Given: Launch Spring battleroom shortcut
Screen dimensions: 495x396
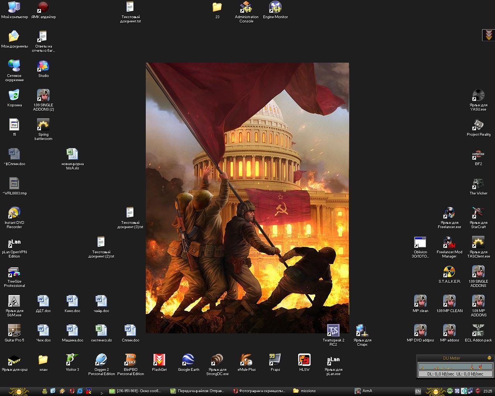Looking at the screenshot, I should [x=43, y=130].
